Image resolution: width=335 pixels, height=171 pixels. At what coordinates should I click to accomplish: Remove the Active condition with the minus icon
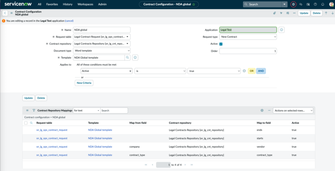pos(244,71)
